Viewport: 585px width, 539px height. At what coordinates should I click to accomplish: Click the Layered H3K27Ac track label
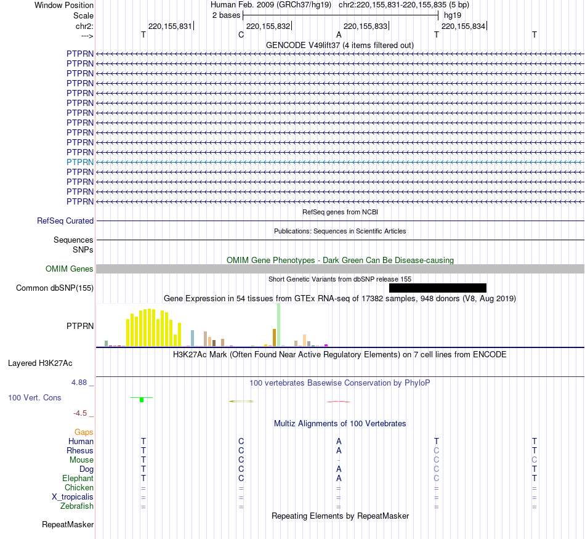(40, 363)
